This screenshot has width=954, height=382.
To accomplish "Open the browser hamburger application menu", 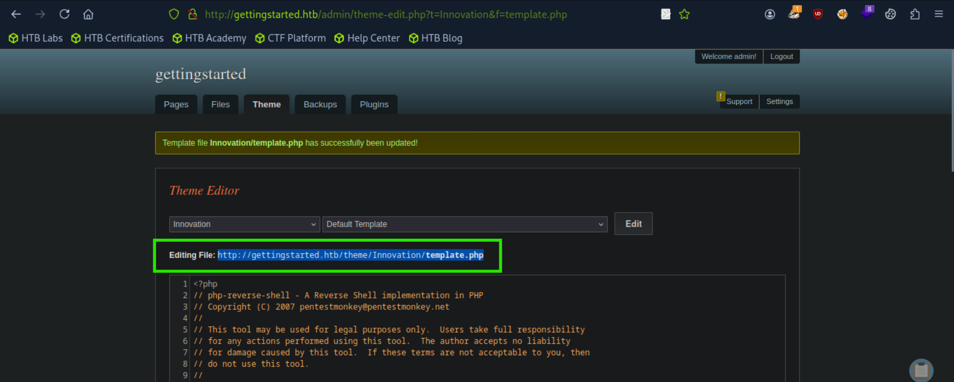I will (x=939, y=14).
